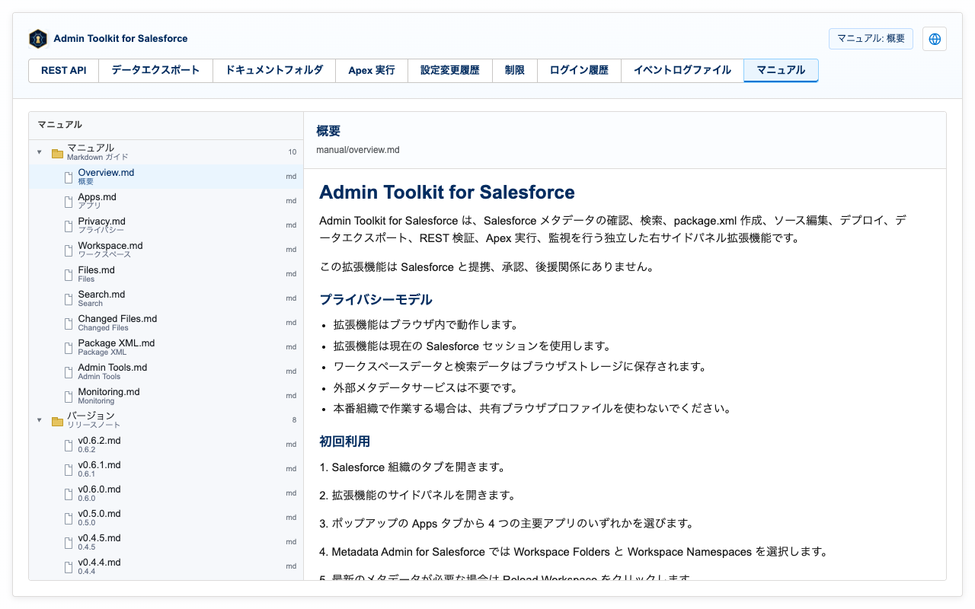Click the Privacy.md file icon
The image size is (975, 609).
point(69,225)
